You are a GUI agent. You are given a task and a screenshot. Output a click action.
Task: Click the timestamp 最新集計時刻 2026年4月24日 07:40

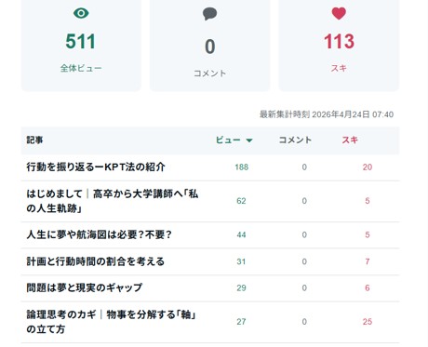point(327,114)
